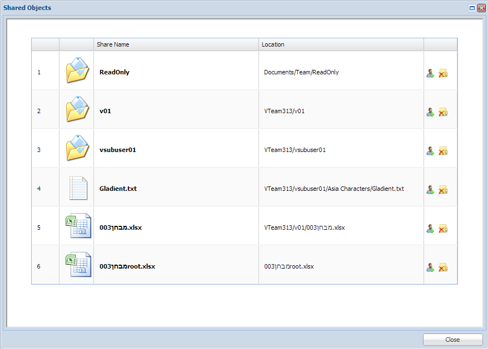Click location Documents/Team/ReadOnly
The height and width of the screenshot is (349, 488).
coord(301,72)
